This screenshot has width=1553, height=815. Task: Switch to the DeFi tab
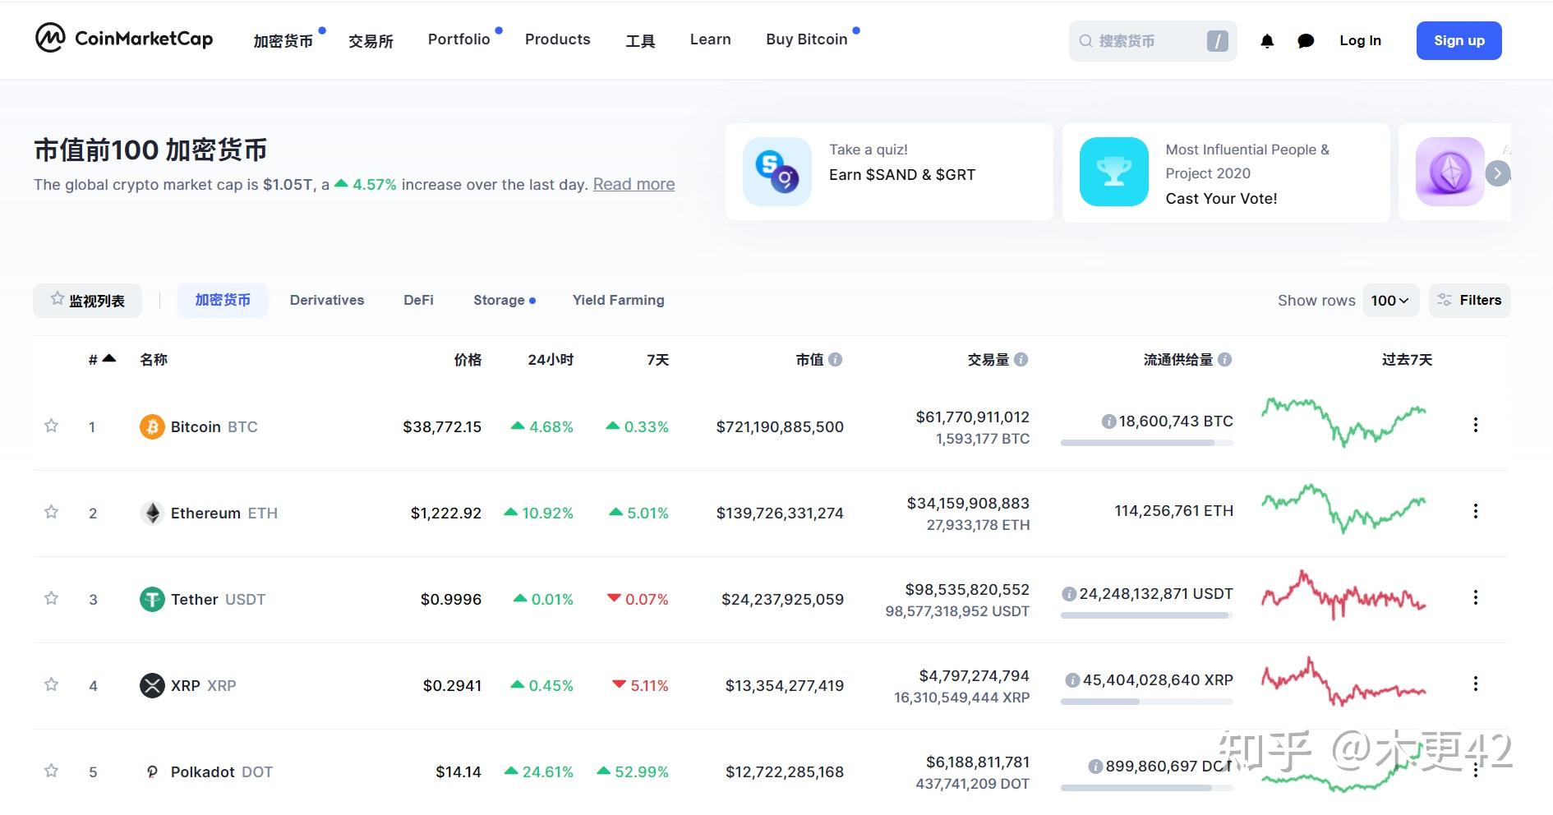[418, 301]
